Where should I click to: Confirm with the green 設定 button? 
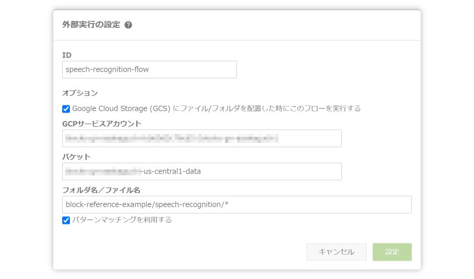pyautogui.click(x=392, y=252)
